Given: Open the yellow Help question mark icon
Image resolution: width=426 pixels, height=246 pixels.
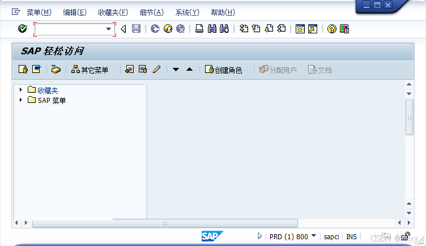Looking at the screenshot, I should [332, 29].
